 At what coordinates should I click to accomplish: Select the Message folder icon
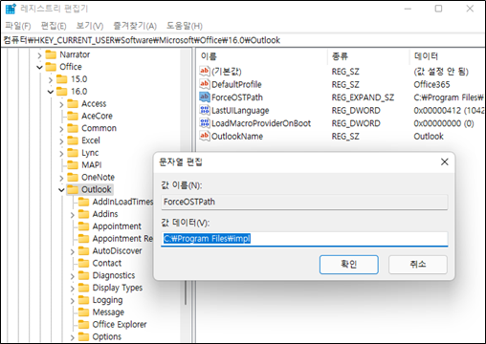(x=84, y=312)
